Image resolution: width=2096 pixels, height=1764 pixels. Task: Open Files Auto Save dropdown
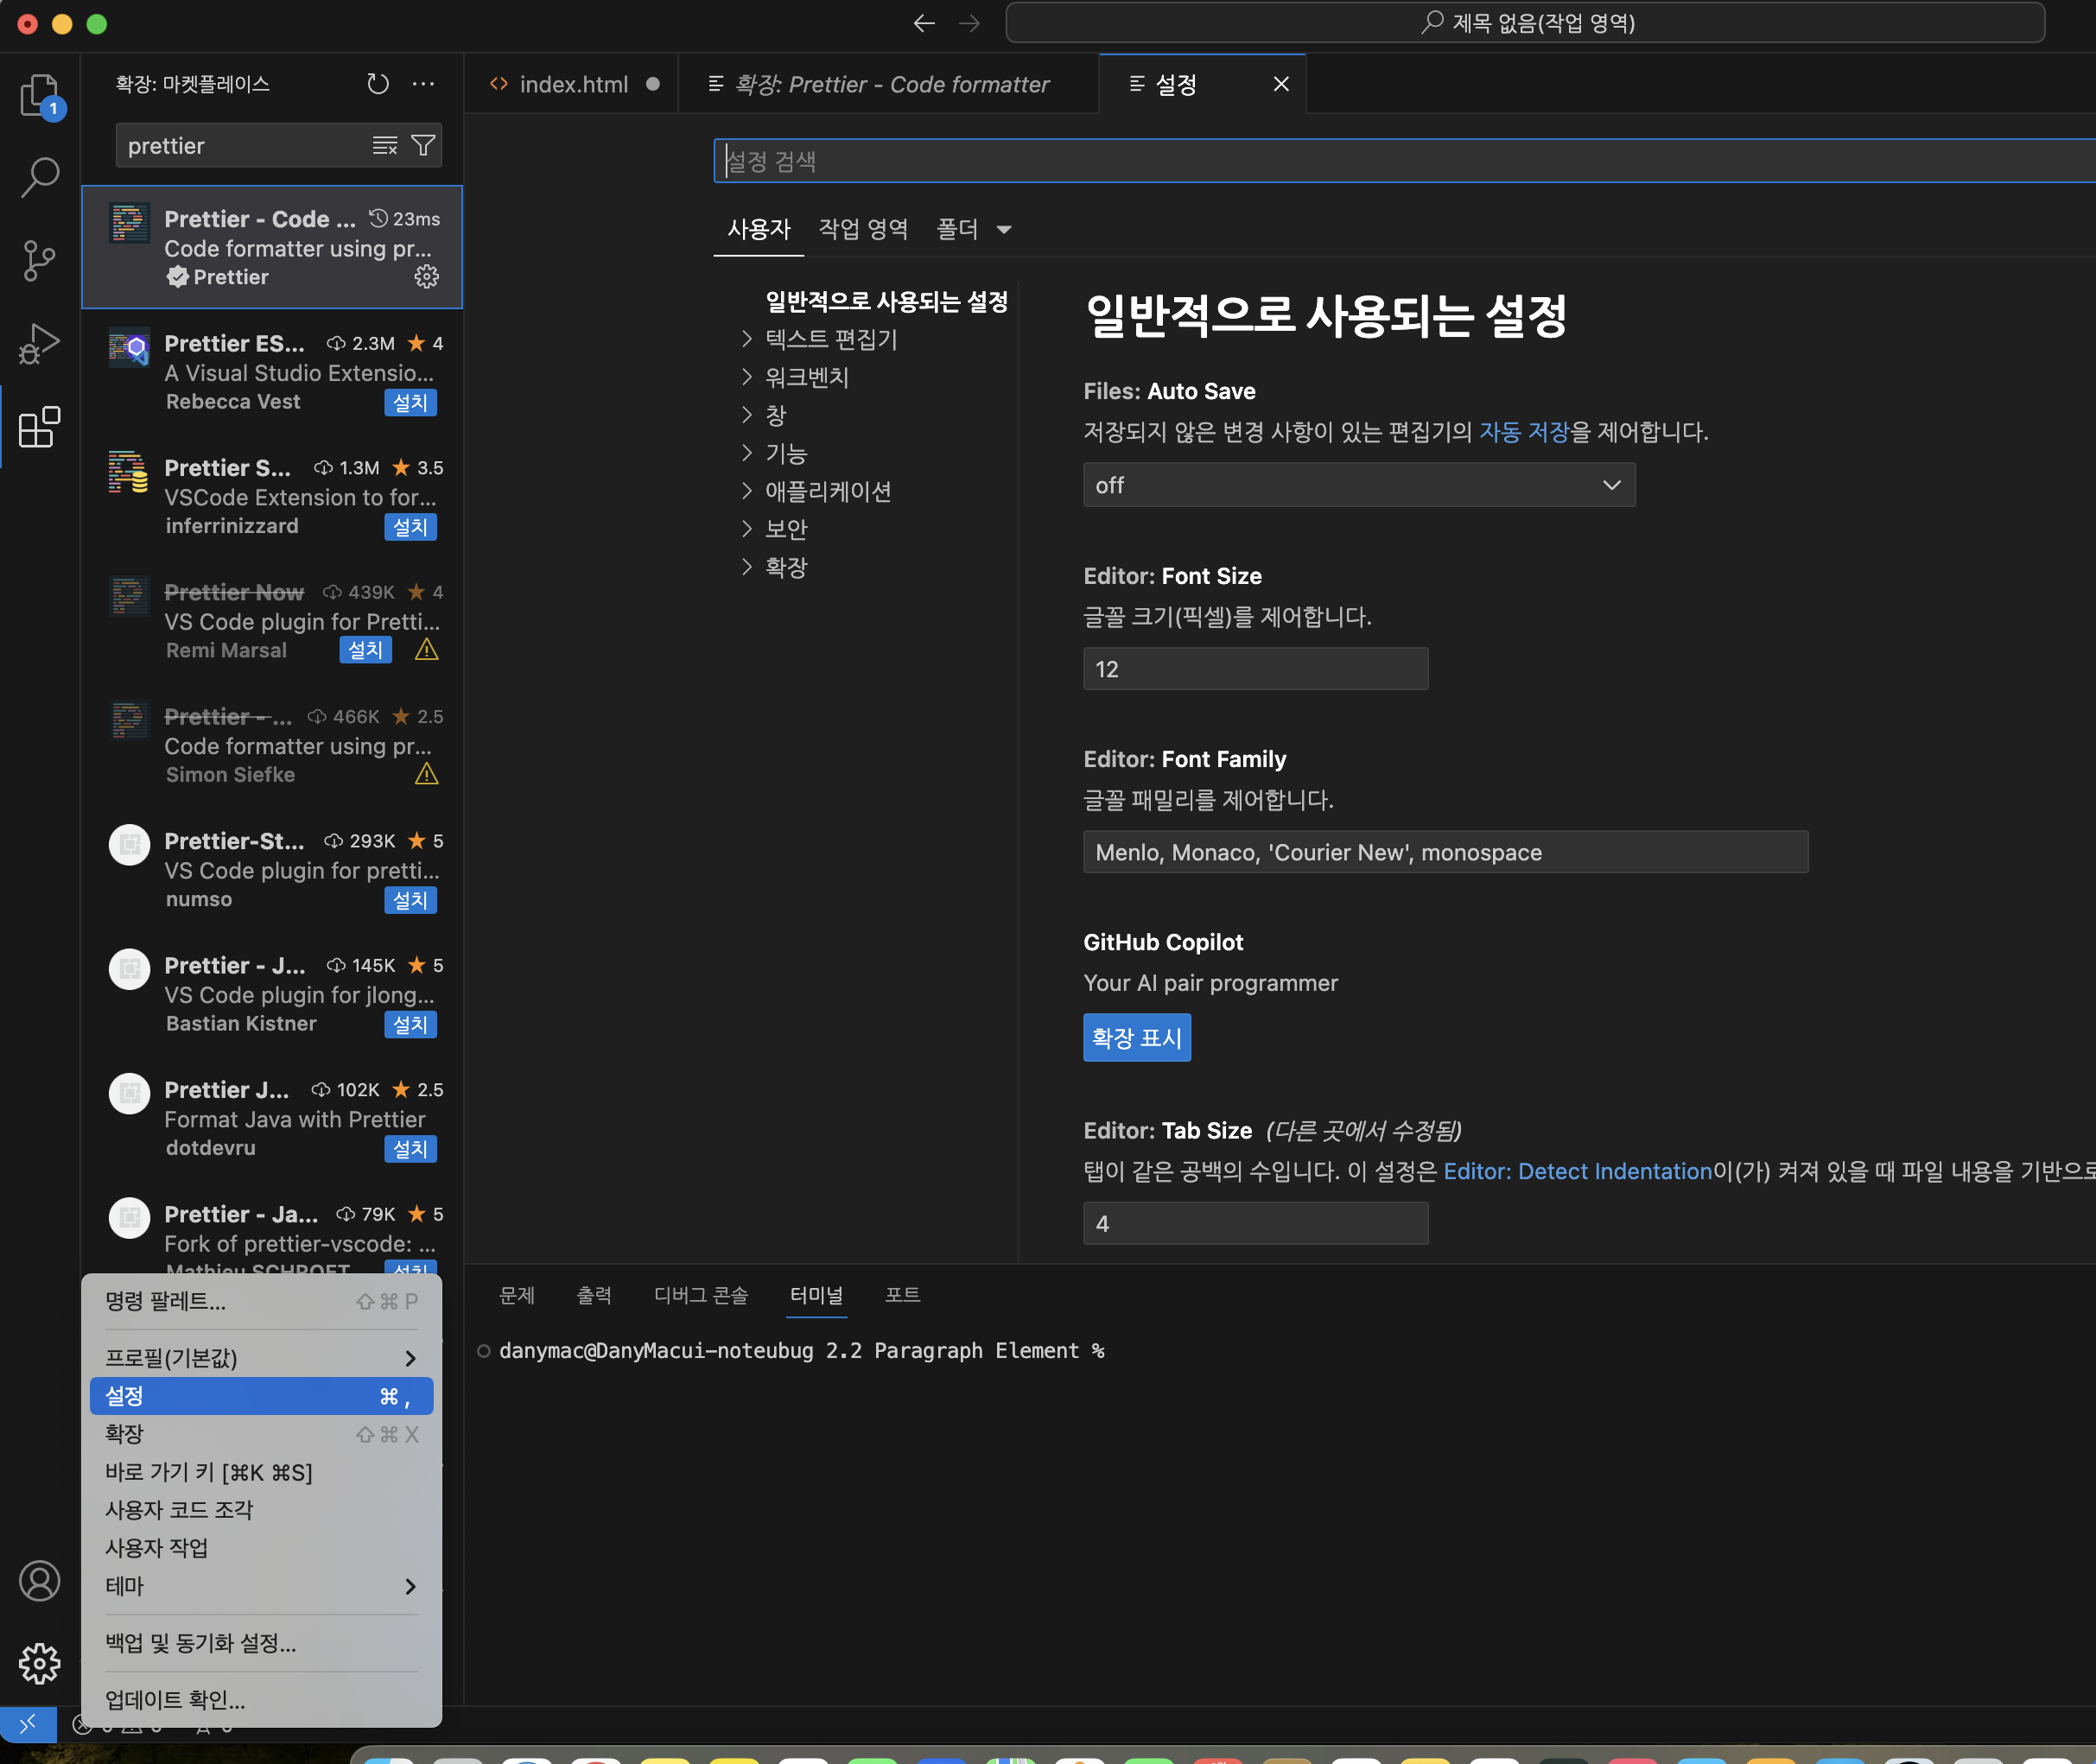1358,485
